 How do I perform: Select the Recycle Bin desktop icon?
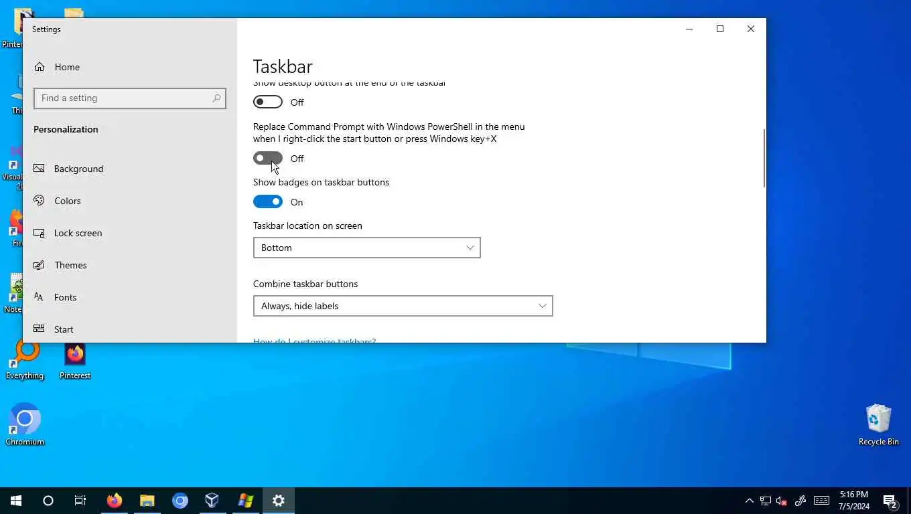(x=878, y=424)
